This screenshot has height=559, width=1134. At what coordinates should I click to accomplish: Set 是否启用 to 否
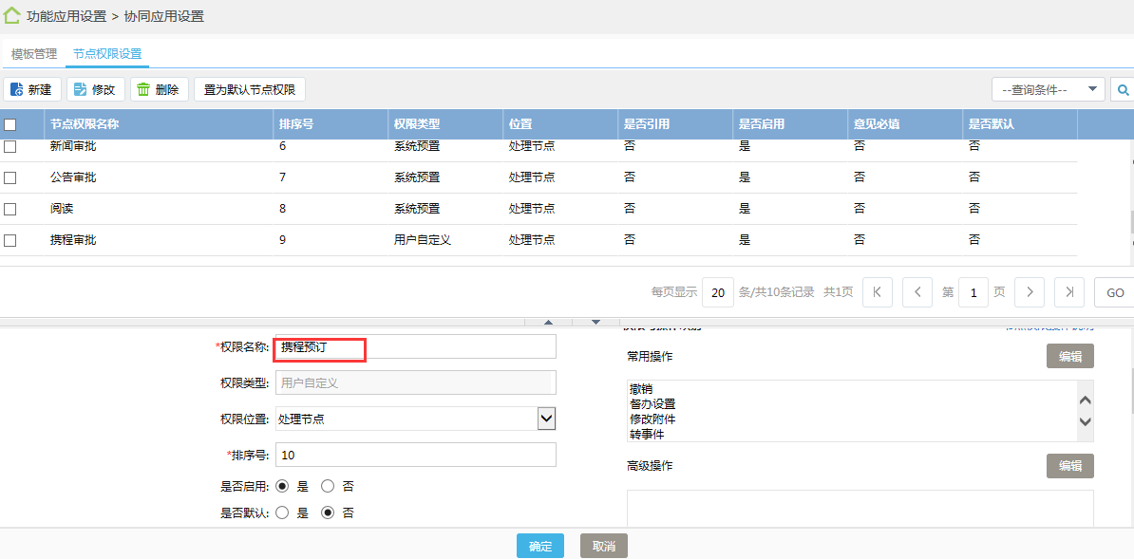point(328,486)
